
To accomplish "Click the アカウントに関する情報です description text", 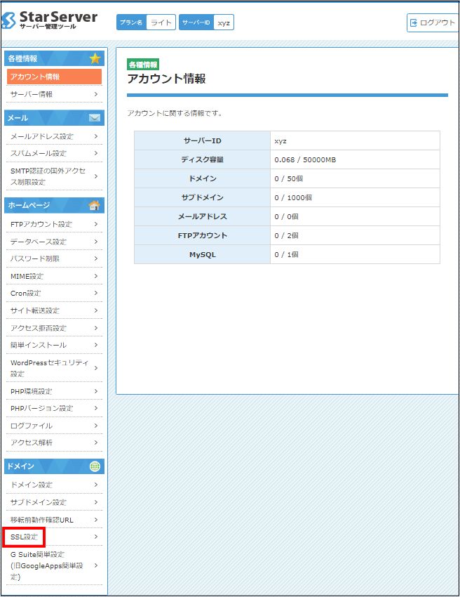I will (x=175, y=113).
